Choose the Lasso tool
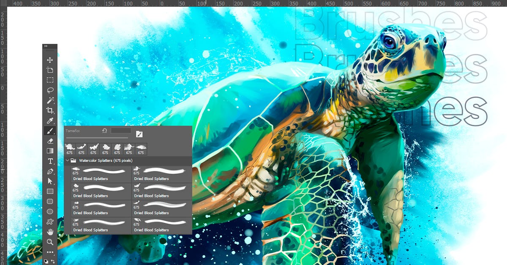This screenshot has width=507, height=265. click(x=50, y=90)
